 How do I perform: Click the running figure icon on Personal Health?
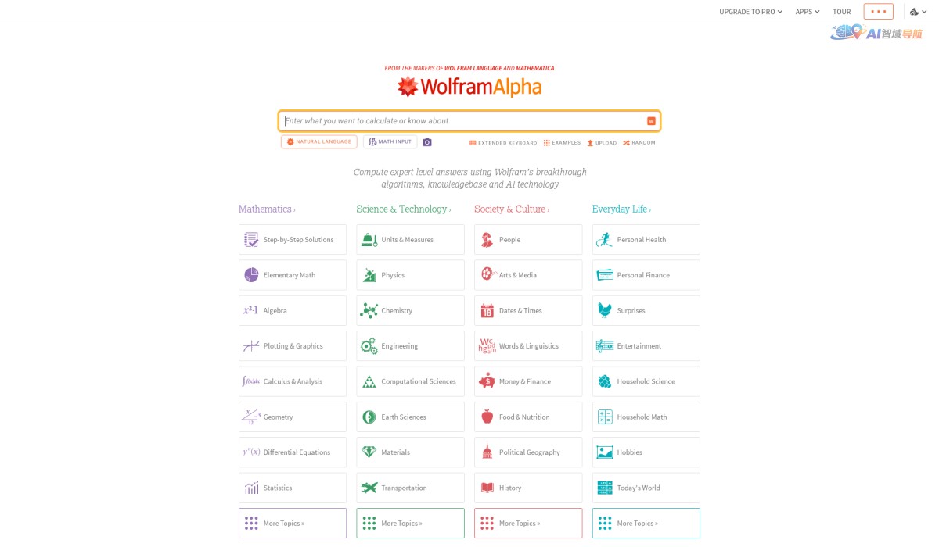point(603,239)
